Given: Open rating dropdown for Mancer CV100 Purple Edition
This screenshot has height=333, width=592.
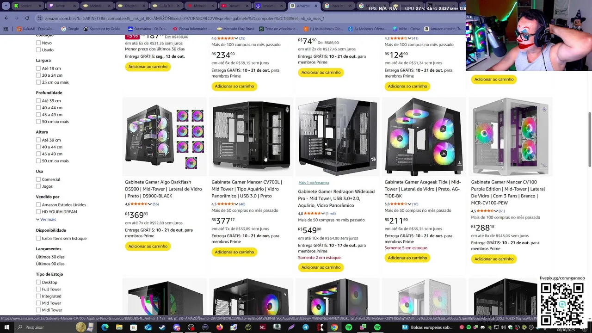Looking at the screenshot, I should coord(496,211).
